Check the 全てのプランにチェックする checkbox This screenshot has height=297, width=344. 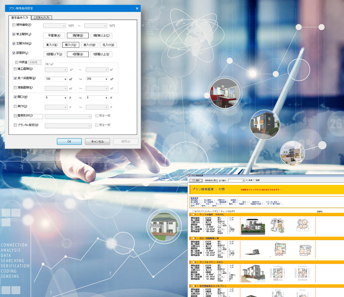(x=194, y=211)
